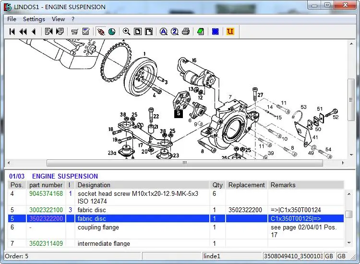Click the single left arrow icon
Screen dimensions: 360x264
(x=34, y=32)
